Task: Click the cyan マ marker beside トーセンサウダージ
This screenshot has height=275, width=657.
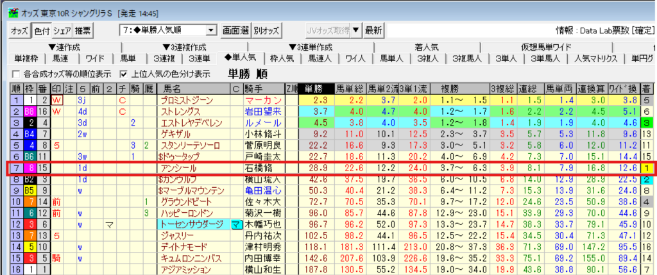Action: click(x=236, y=224)
